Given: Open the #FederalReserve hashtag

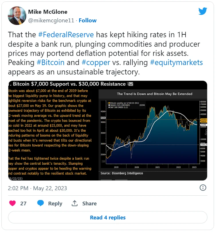Looking at the screenshot, I should [66, 35].
